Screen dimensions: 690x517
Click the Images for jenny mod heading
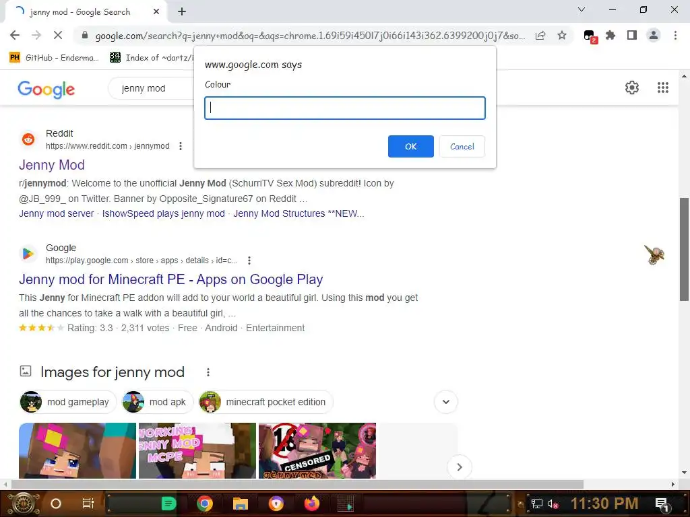(113, 372)
